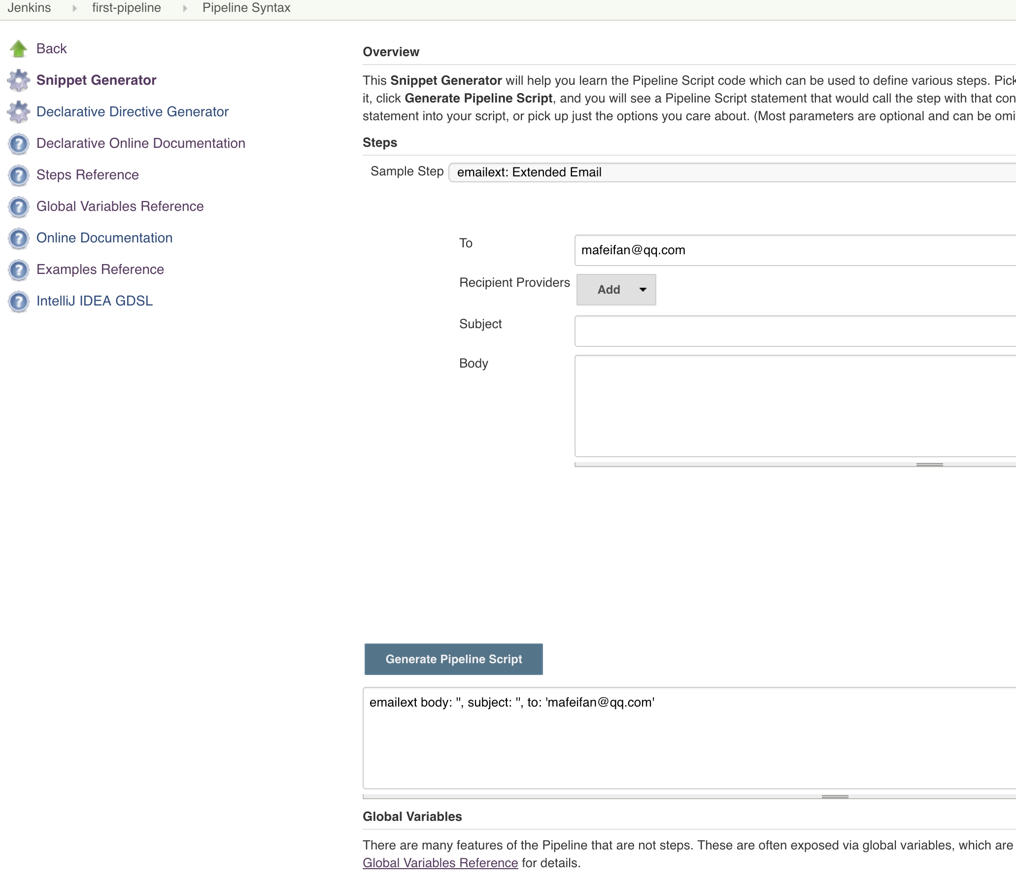Screen dimensions: 1016x879
Task: Click the Global Variables Reference help icon
Action: pos(19,206)
